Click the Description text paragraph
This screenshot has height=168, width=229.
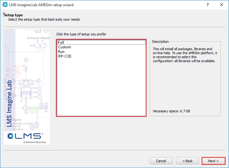click(185, 55)
